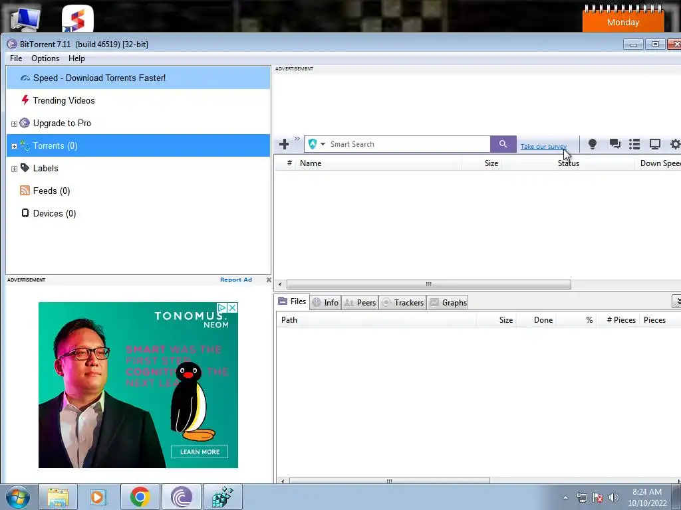Click left arrow of torrent list scrollbar
681x510 pixels.
point(280,284)
